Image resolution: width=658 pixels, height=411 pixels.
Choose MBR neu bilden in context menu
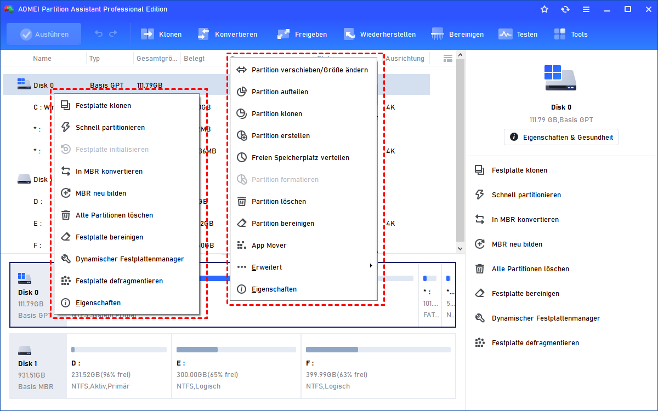[x=126, y=193]
